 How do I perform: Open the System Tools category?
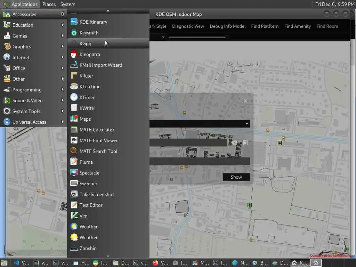34,111
